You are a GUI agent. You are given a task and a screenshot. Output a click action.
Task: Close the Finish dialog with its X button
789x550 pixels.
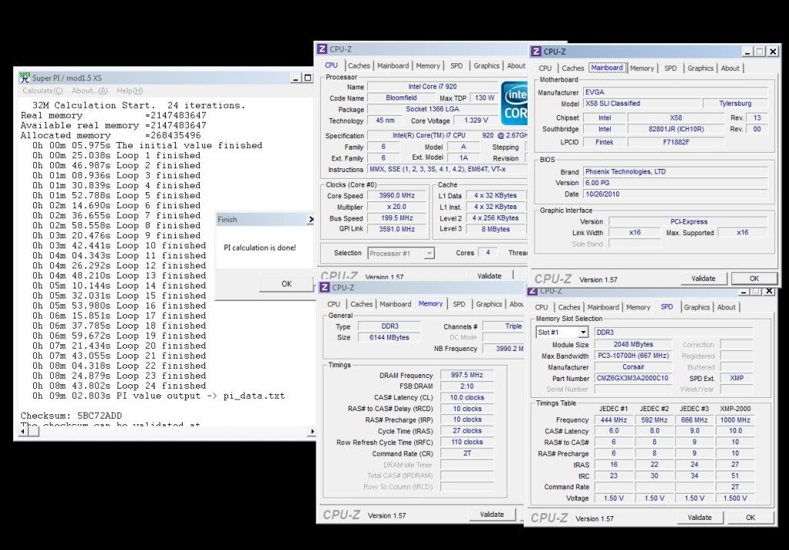coord(311,219)
